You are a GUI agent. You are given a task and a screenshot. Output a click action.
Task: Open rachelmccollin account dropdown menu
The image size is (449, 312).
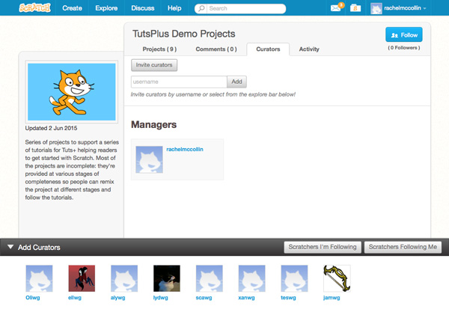point(399,8)
